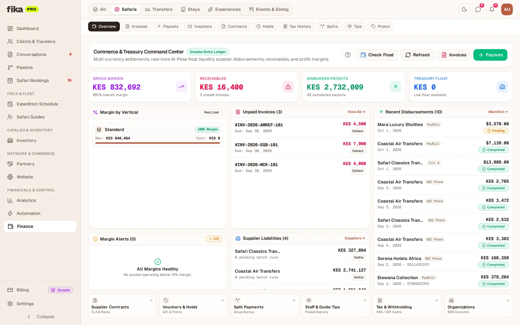
Task: Open View All unpaid invoices link
Action: [x=356, y=112]
